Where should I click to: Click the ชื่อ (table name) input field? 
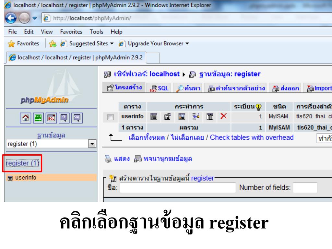tap(178, 188)
